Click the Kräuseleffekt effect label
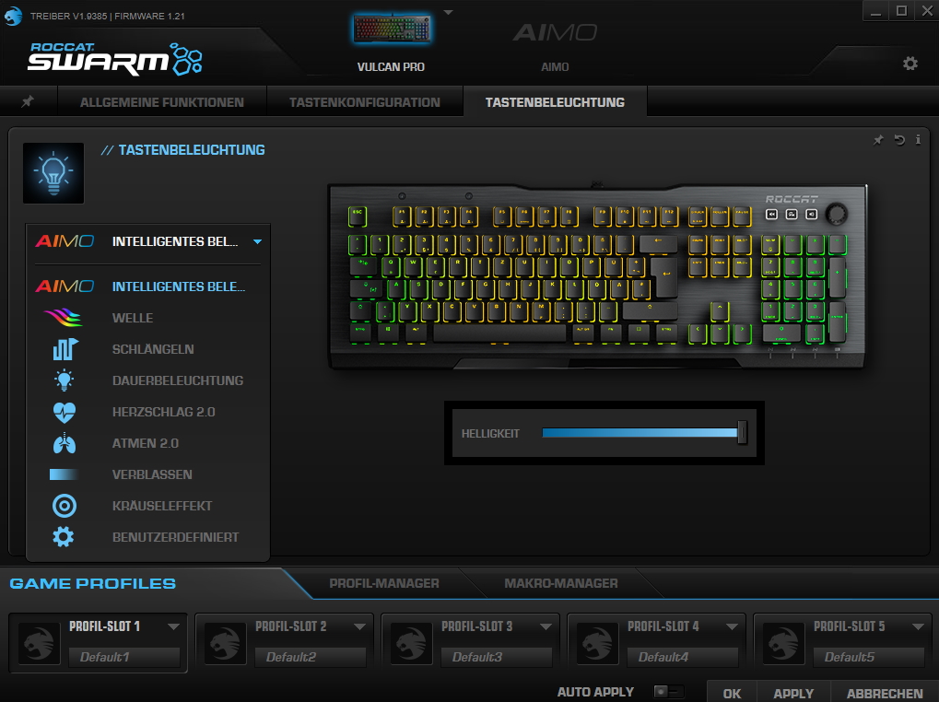The height and width of the screenshot is (702, 939). coord(162,506)
